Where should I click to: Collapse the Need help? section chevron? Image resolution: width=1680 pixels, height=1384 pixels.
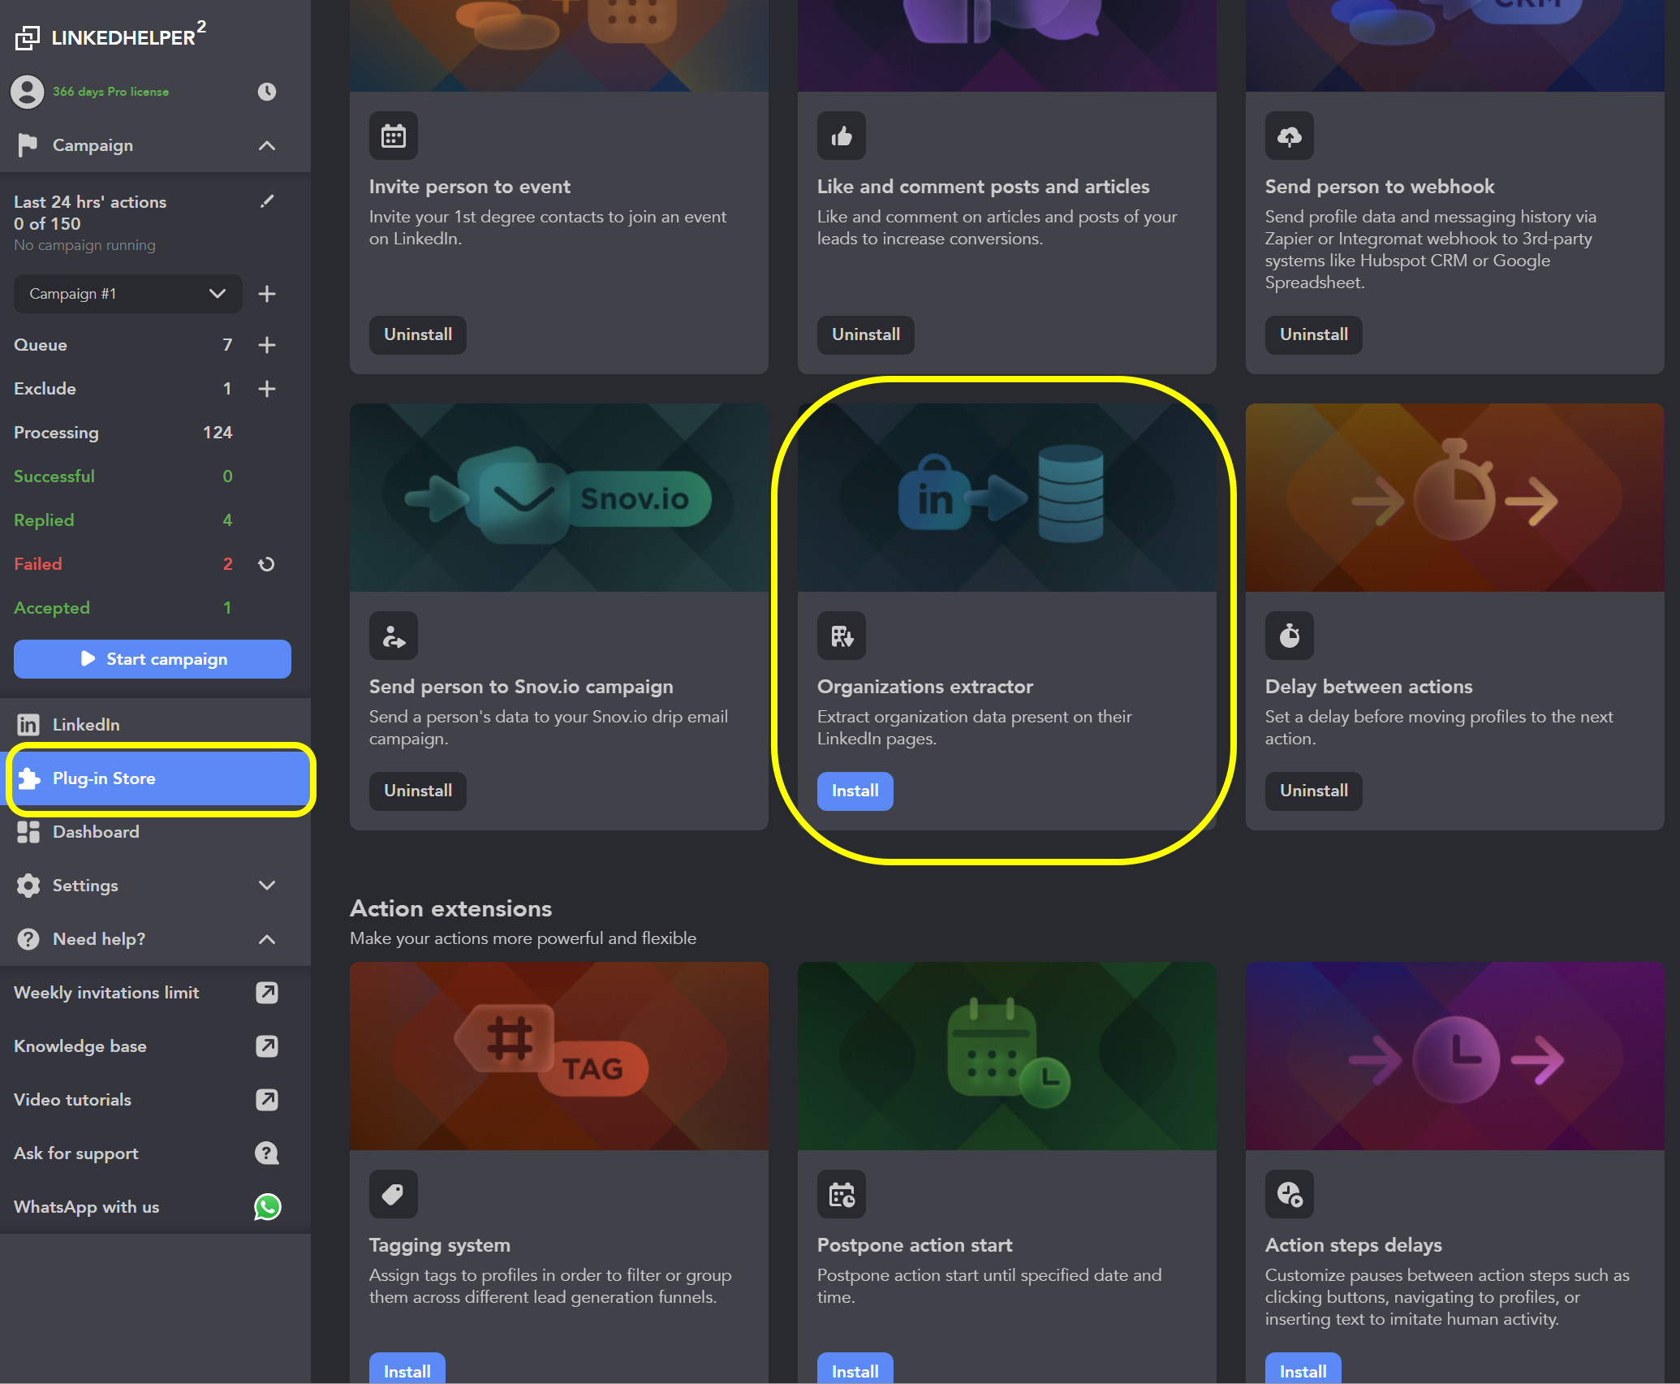(x=267, y=939)
